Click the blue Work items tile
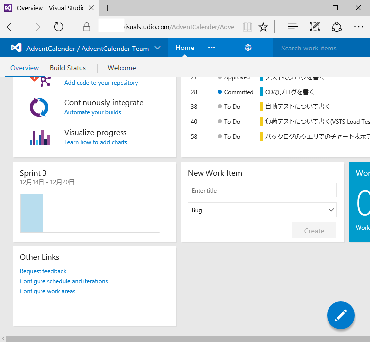Screen dimensions: 370x342 point(360,202)
